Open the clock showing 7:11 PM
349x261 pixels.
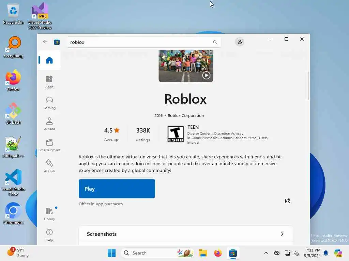pyautogui.click(x=313, y=253)
